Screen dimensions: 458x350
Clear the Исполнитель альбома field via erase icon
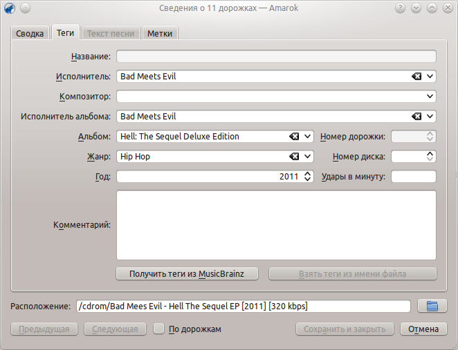[416, 116]
